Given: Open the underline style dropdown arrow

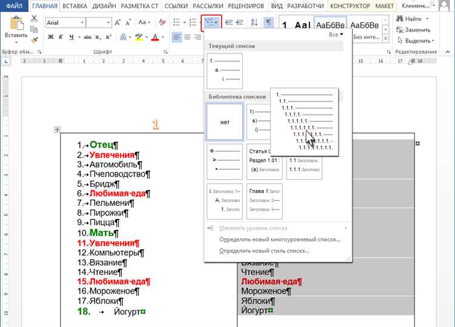Looking at the screenshot, I should click(x=79, y=37).
